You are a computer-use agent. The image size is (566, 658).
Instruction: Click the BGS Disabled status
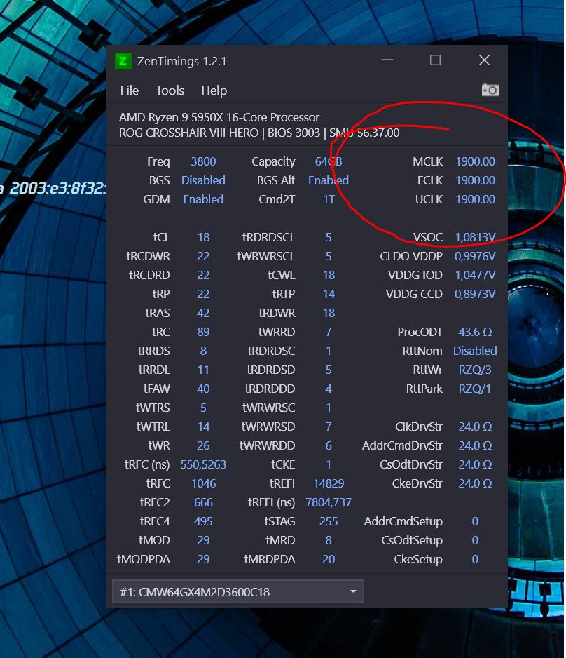(203, 180)
